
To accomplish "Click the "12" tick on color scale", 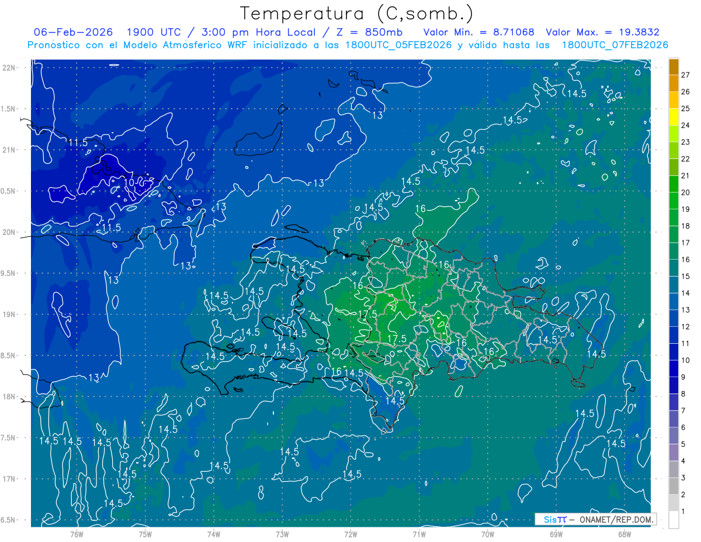I will 685,327.
